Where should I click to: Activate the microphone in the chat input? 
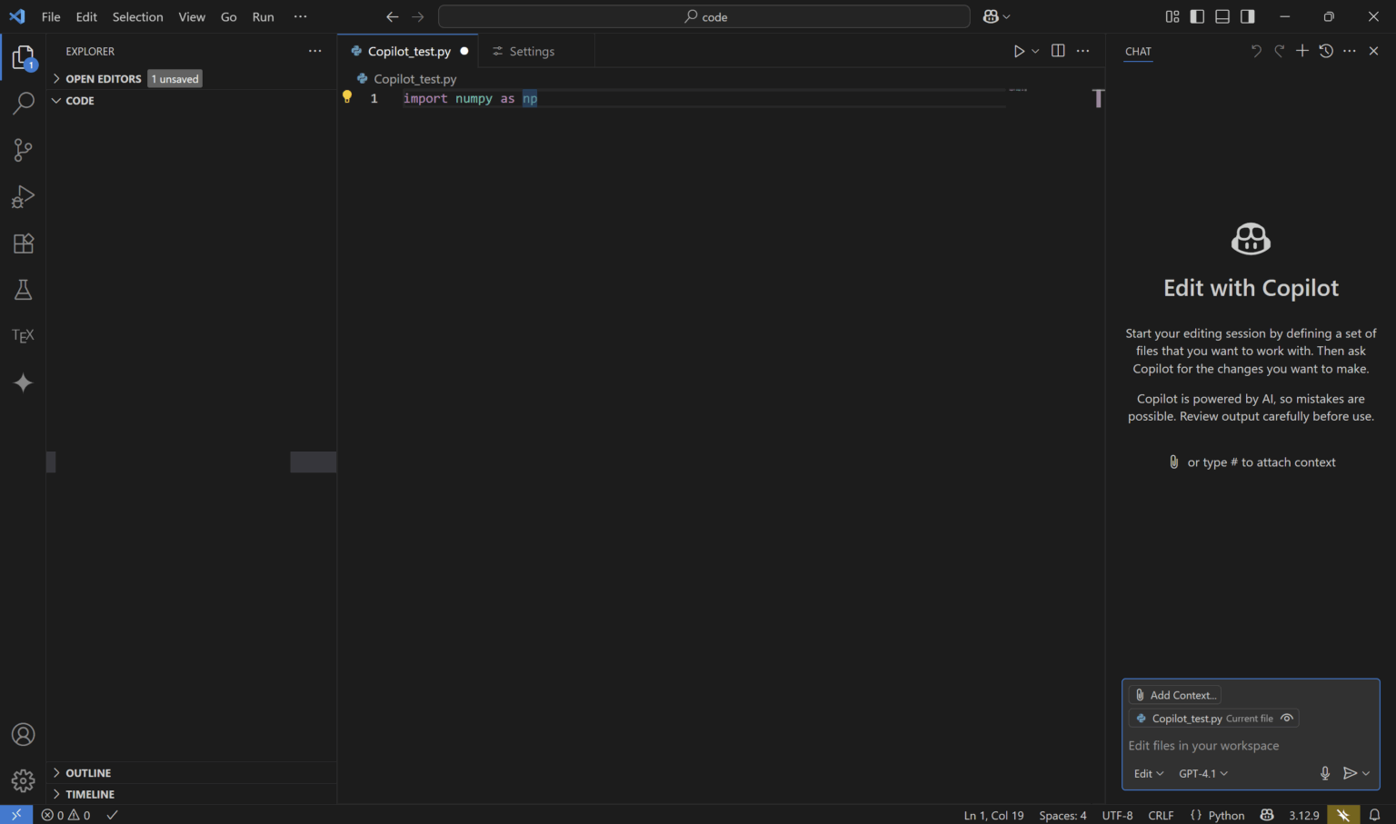pyautogui.click(x=1325, y=773)
